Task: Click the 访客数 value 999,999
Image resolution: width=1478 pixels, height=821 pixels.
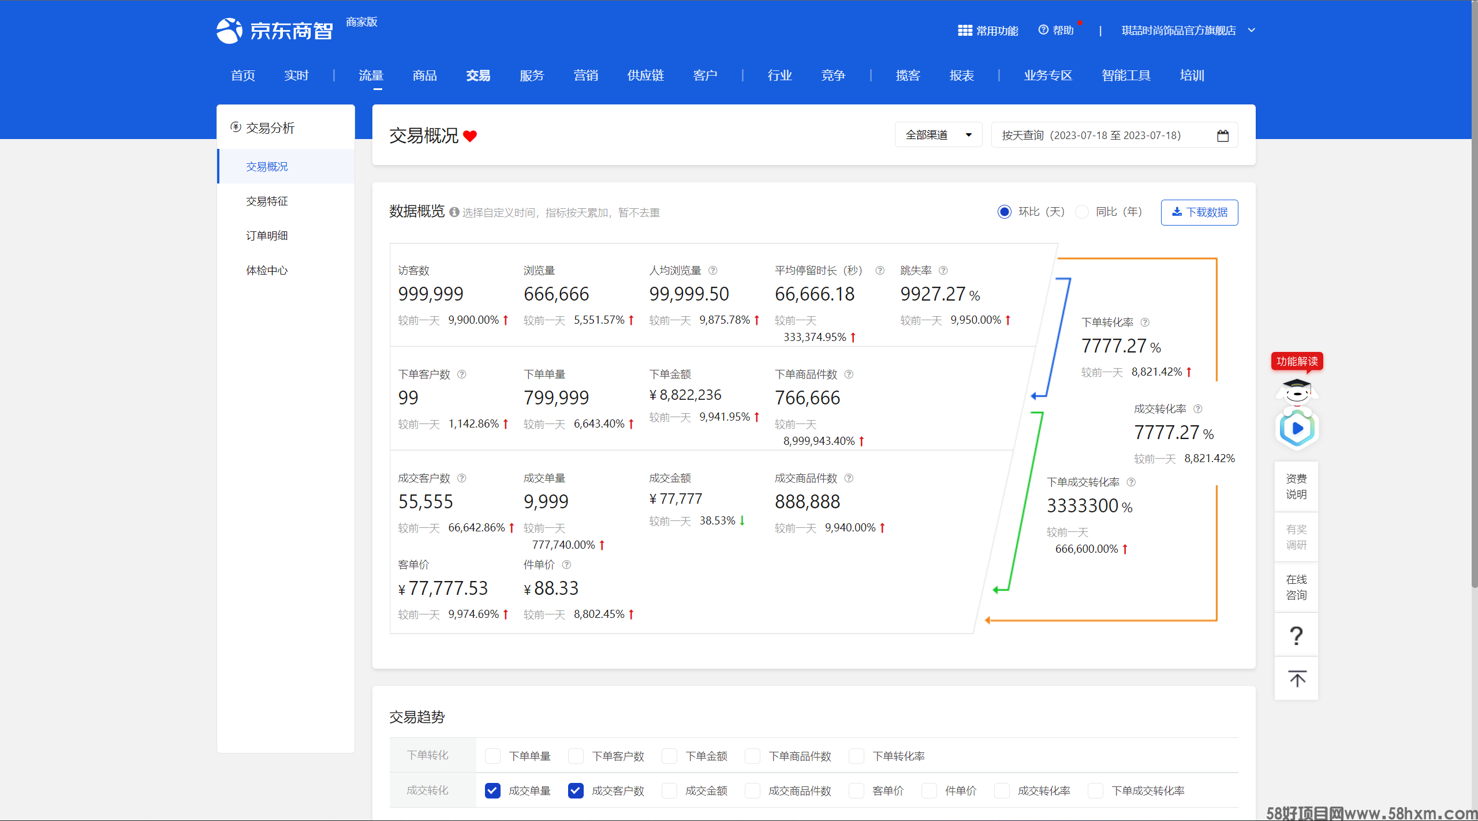Action: [431, 294]
